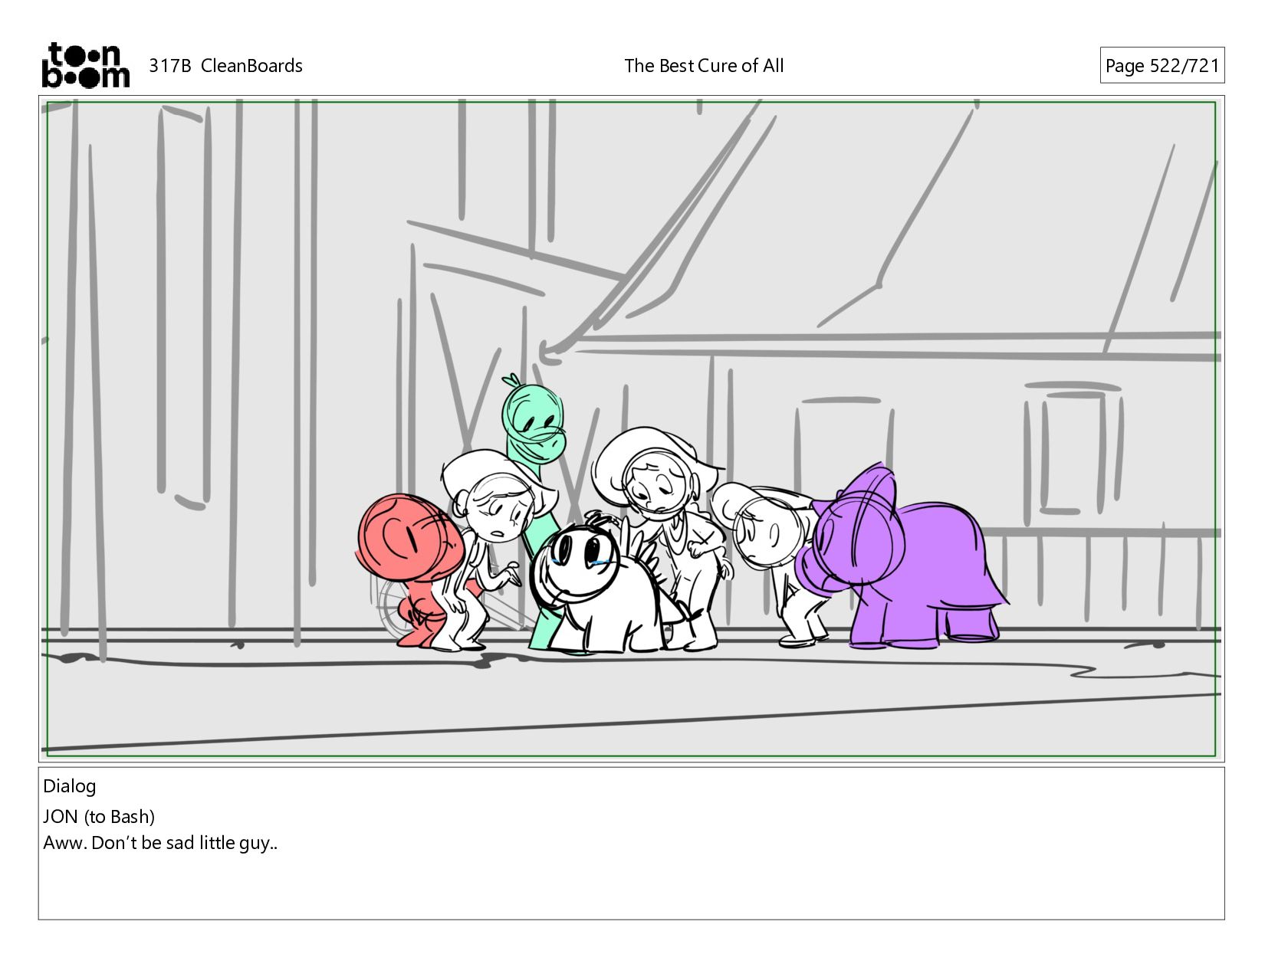This screenshot has width=1265, height=977.
Task: Click the storyboard panel drawing
Action: (631, 428)
